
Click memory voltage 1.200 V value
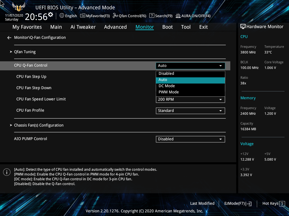270,114
